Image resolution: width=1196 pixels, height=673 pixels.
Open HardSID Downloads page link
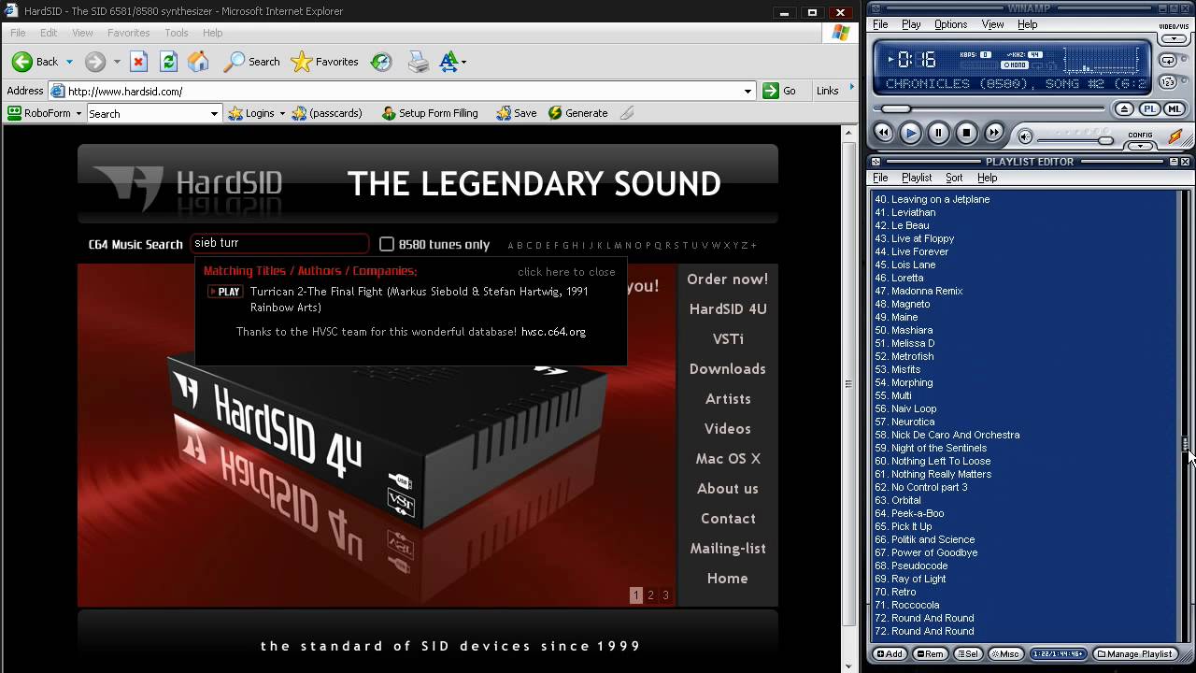(727, 369)
